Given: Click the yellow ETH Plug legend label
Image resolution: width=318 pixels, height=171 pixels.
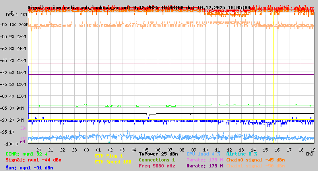Looking at the screenshot, I should coord(109,156).
